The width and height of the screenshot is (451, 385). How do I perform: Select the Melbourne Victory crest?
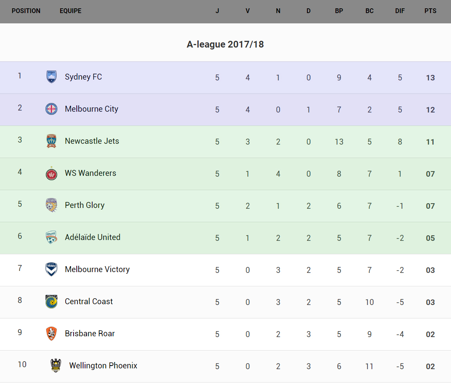pos(51,269)
